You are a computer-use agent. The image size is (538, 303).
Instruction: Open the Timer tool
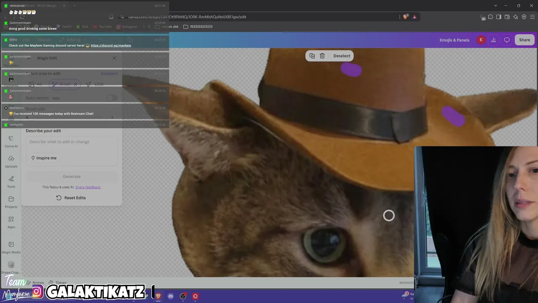tap(58, 283)
